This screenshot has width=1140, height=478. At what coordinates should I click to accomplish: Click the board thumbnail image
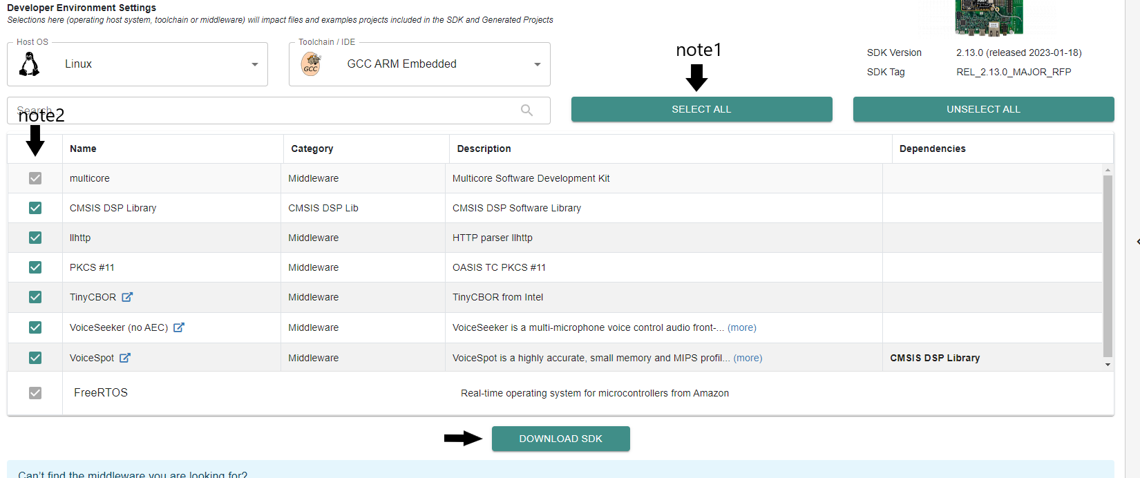pos(989,17)
